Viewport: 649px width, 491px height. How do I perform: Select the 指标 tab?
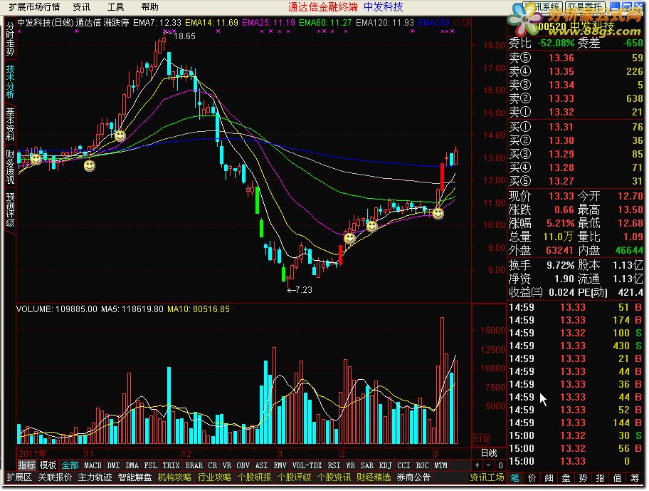coord(26,465)
